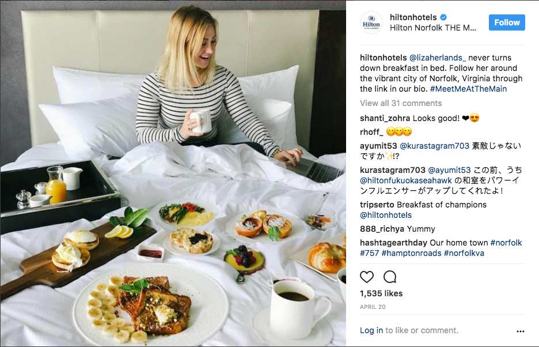Open the hiltonhotels username in header
This screenshot has width=539, height=347.
click(x=413, y=17)
